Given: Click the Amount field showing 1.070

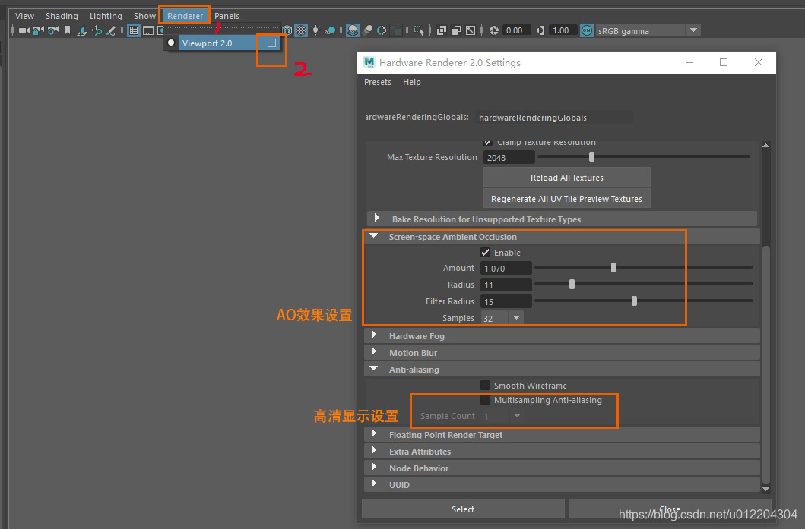Looking at the screenshot, I should pos(506,268).
